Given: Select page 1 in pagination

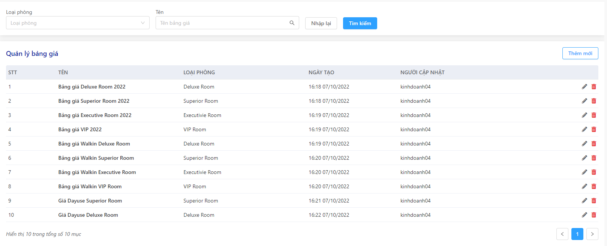Looking at the screenshot, I should [x=577, y=234].
